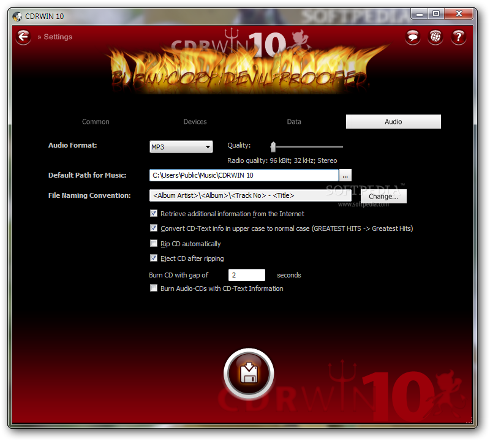Click the 'seconds' label

[x=288, y=275]
